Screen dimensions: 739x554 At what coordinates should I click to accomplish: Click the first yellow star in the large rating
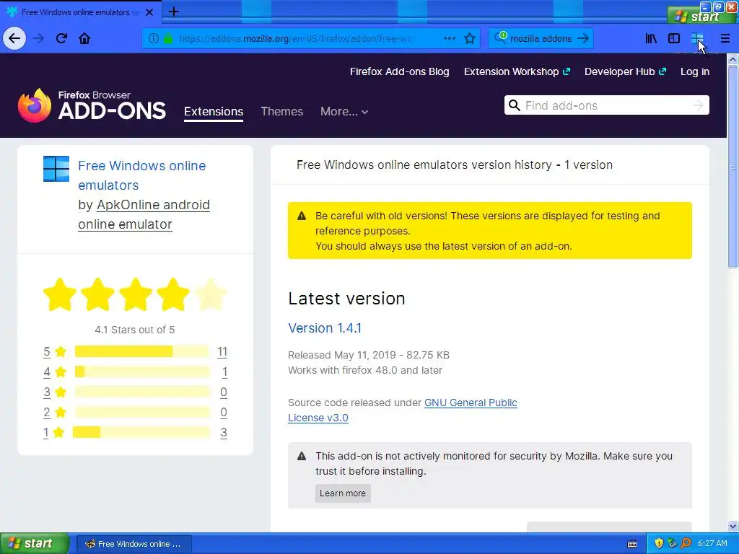click(x=60, y=294)
